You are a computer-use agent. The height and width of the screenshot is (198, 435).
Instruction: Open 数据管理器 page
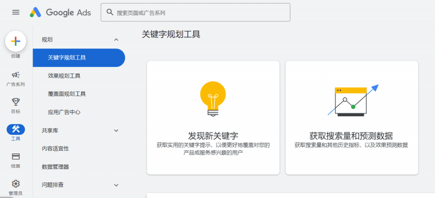pos(55,167)
